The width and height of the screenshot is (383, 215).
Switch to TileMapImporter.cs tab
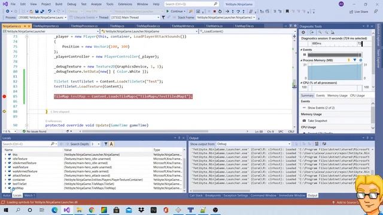point(46,26)
